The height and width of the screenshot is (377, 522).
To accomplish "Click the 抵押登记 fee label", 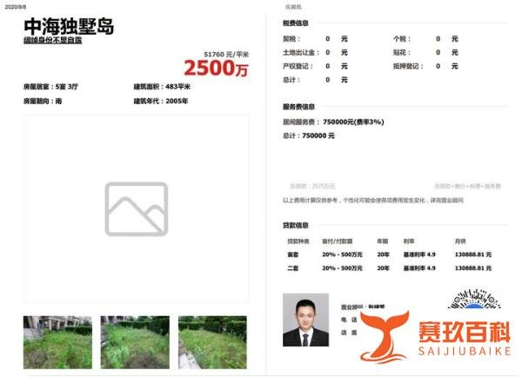I will pyautogui.click(x=408, y=66).
